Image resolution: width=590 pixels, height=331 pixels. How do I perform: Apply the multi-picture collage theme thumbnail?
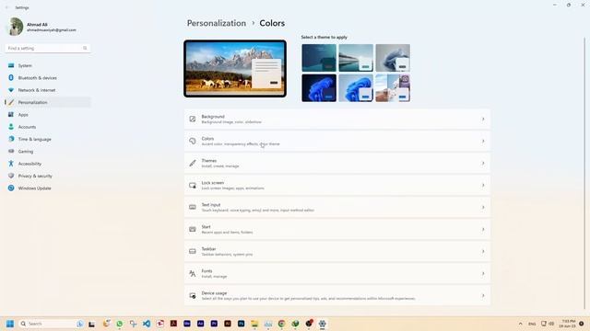(x=393, y=88)
